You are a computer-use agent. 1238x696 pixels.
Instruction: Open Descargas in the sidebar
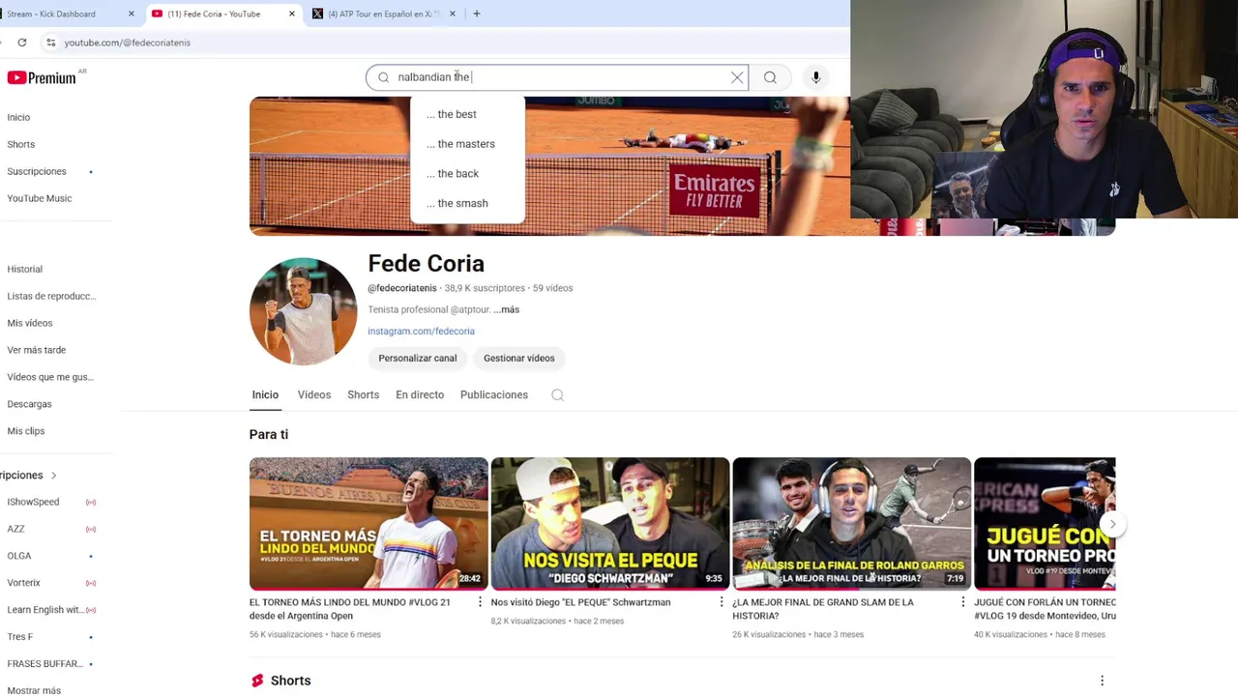click(x=29, y=404)
